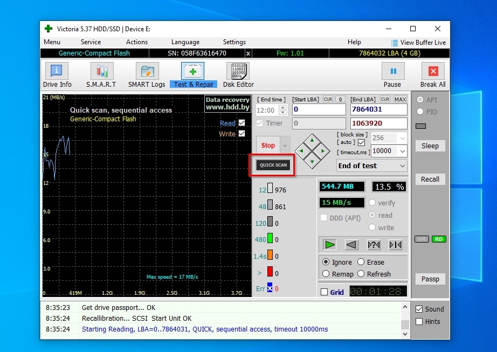Select the write radio button
This screenshot has height=352, width=497.
pos(372,227)
